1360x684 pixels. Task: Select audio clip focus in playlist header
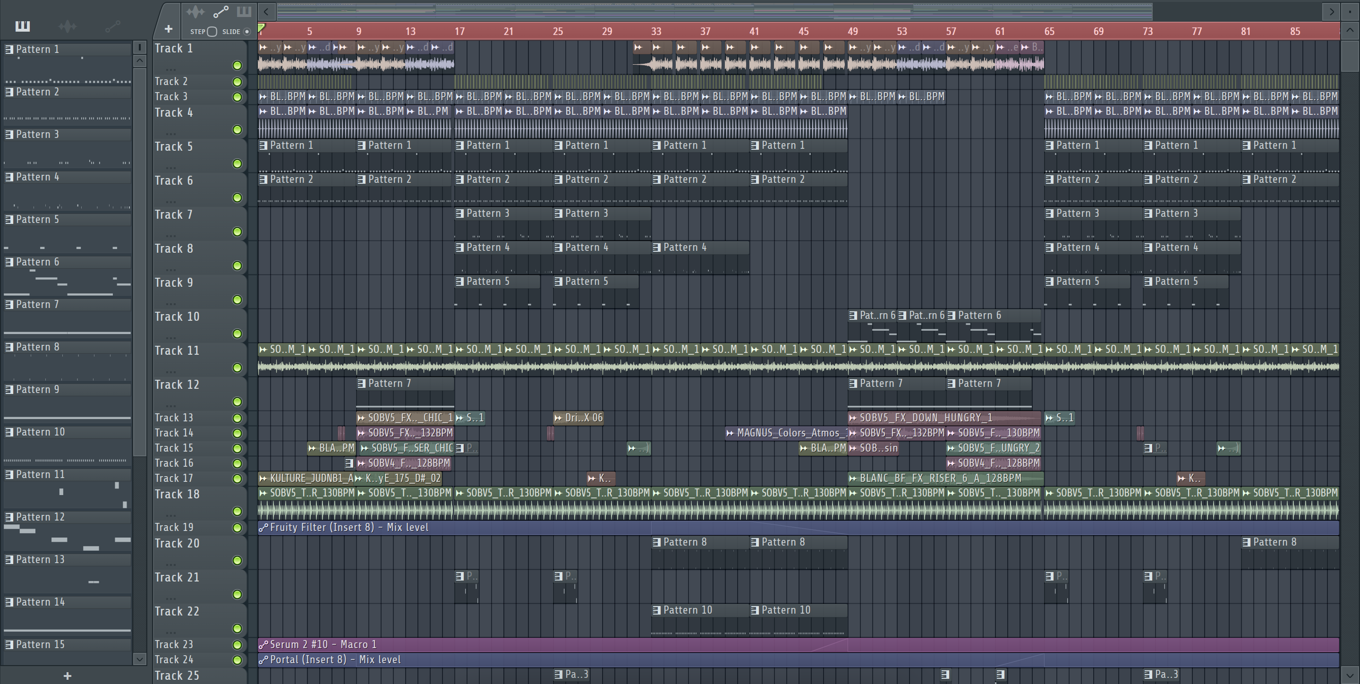(x=195, y=12)
